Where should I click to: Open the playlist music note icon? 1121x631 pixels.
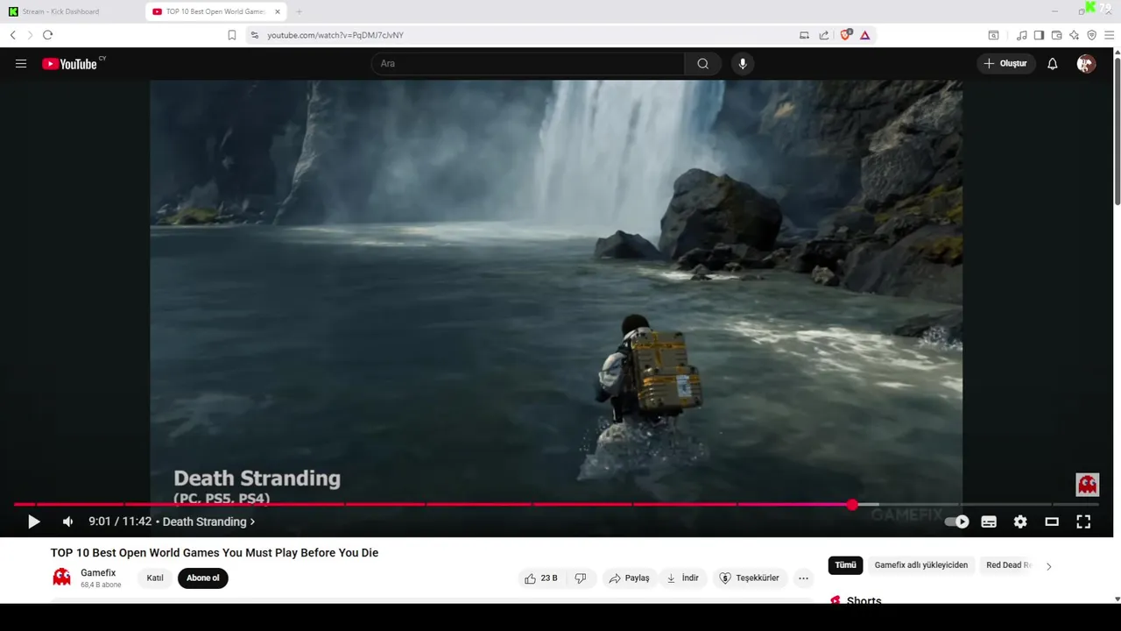pos(1021,35)
